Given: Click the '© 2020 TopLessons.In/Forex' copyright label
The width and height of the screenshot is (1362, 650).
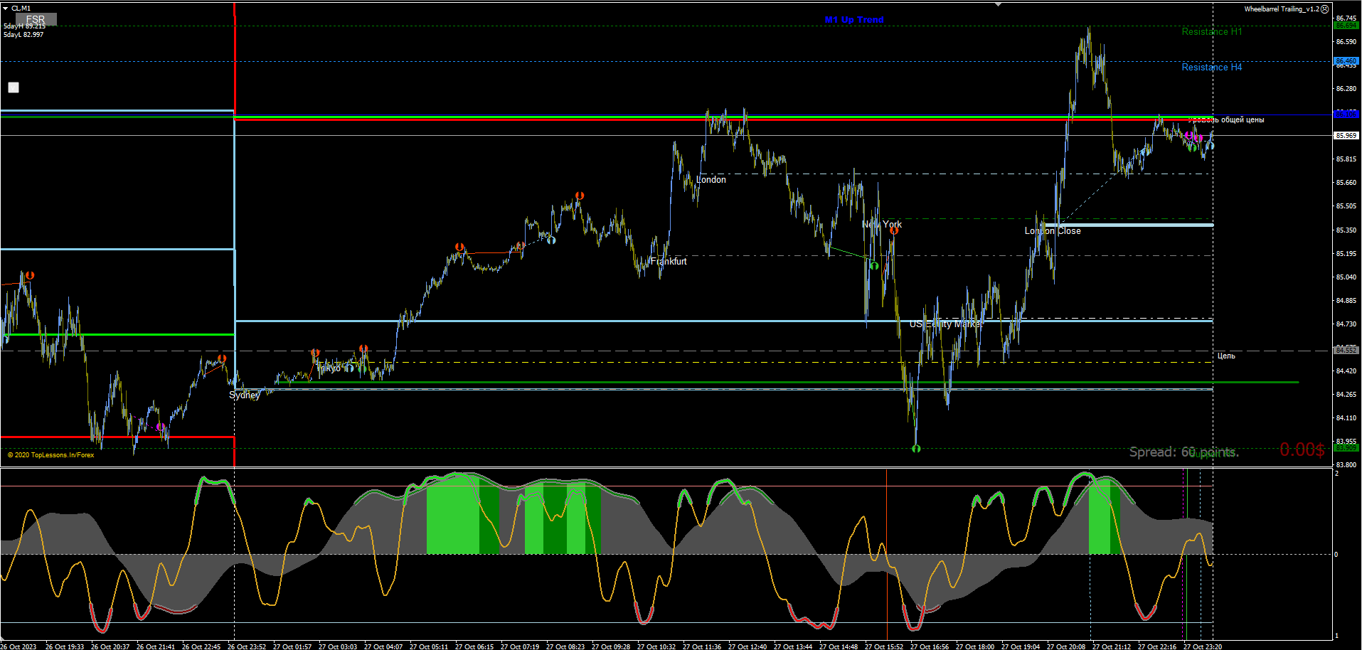Looking at the screenshot, I should [x=50, y=455].
